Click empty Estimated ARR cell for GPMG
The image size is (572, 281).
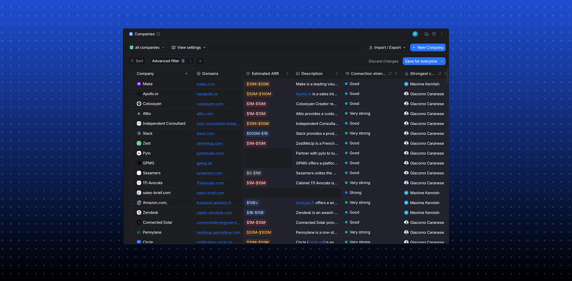click(x=268, y=163)
